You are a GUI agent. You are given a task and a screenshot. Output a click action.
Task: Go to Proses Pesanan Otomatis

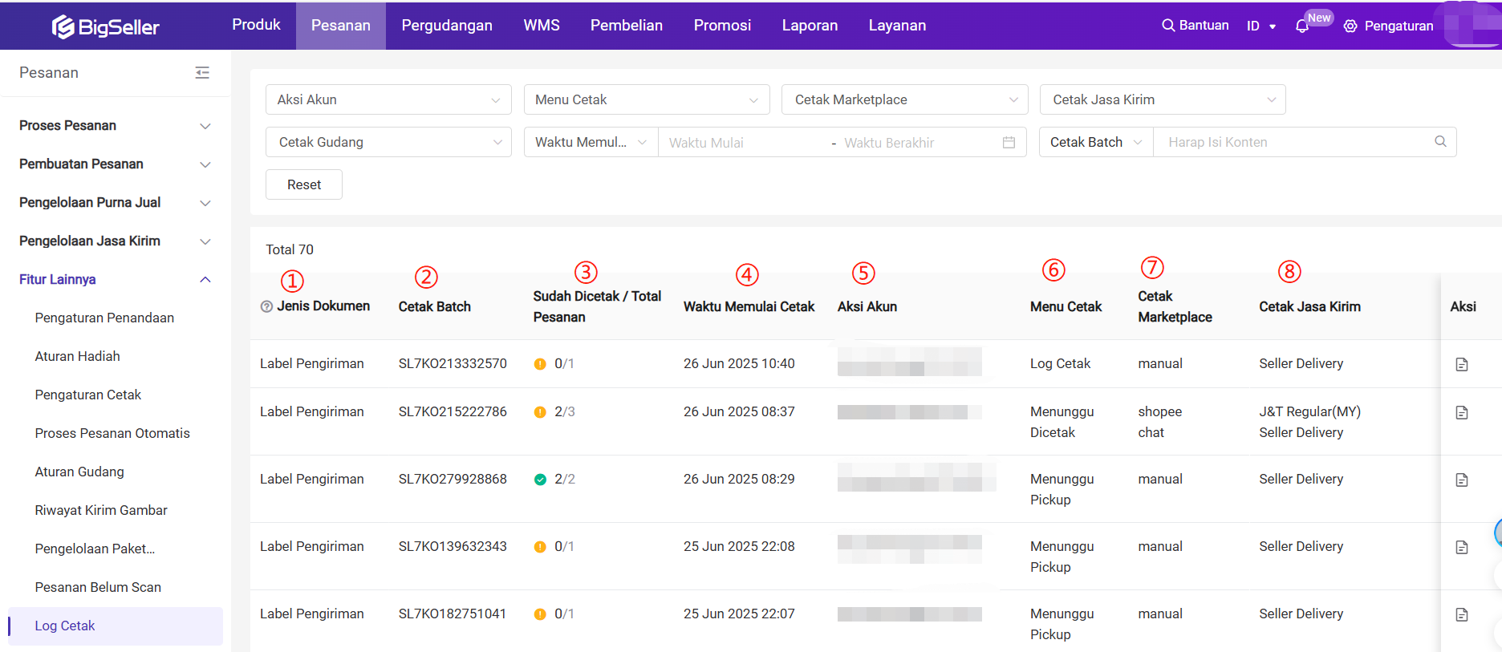point(112,434)
